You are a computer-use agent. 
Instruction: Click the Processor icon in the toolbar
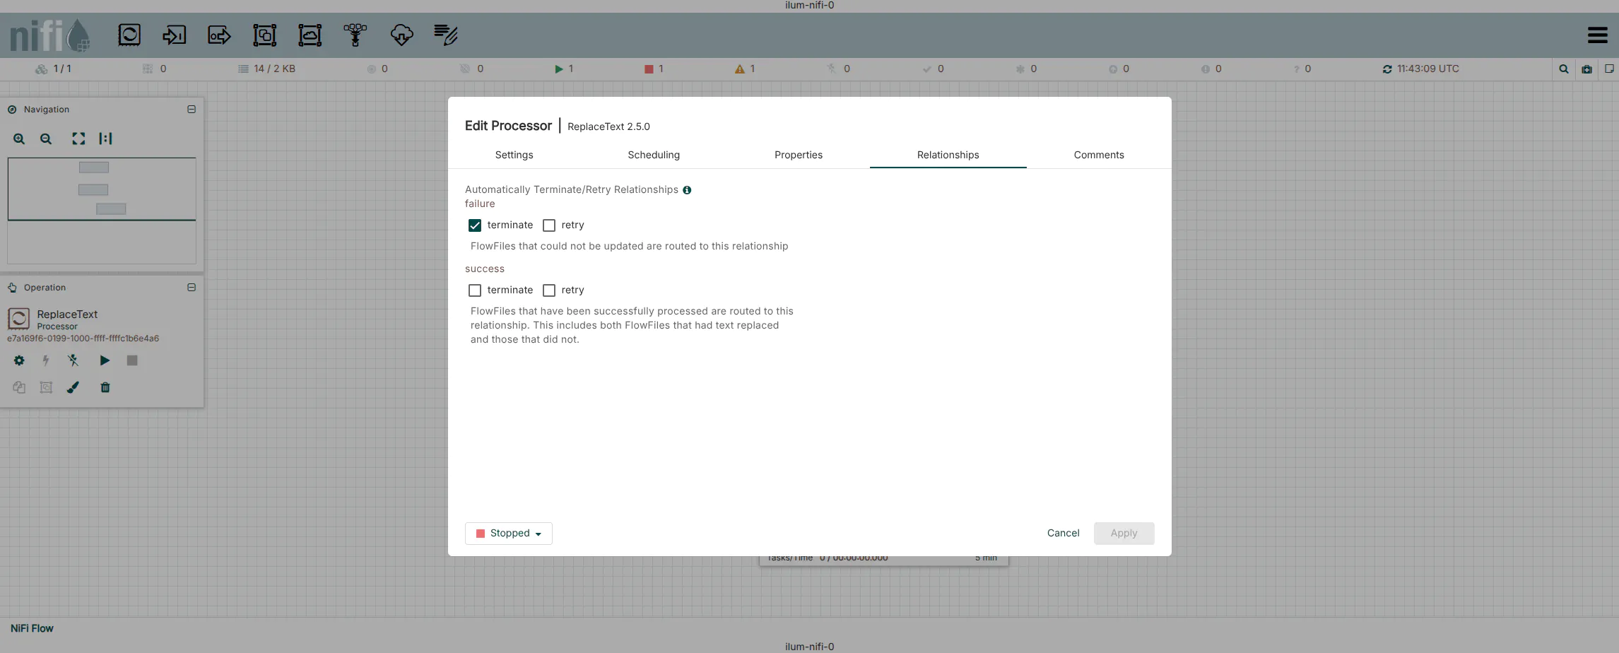tap(129, 35)
